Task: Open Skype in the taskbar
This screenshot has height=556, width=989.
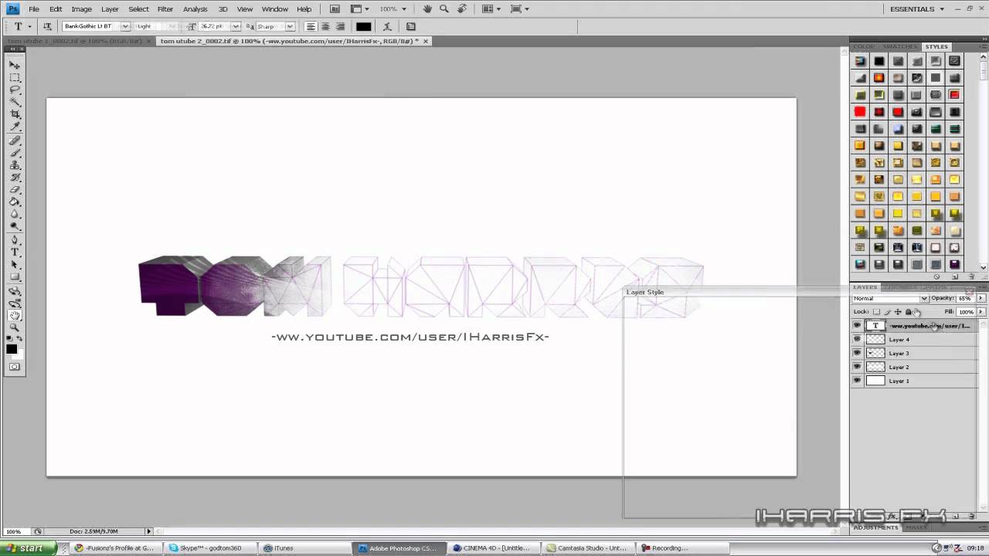Action: point(211,548)
